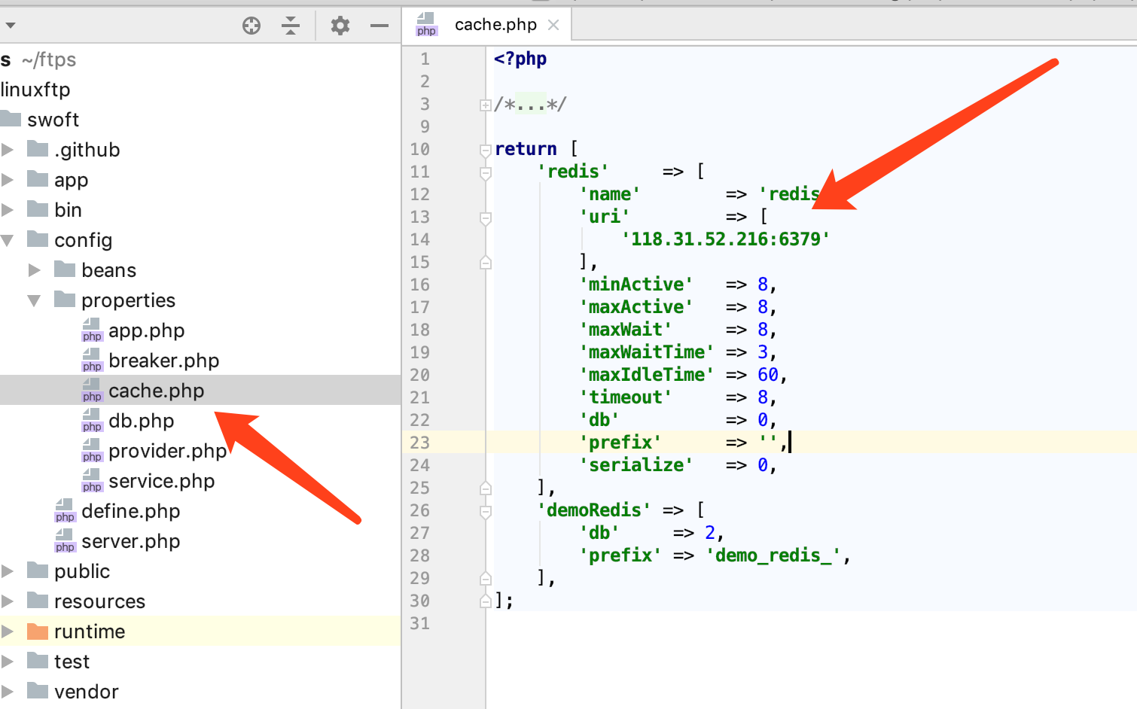The height and width of the screenshot is (709, 1137).
Task: Open server.php in the tree
Action: (x=130, y=541)
